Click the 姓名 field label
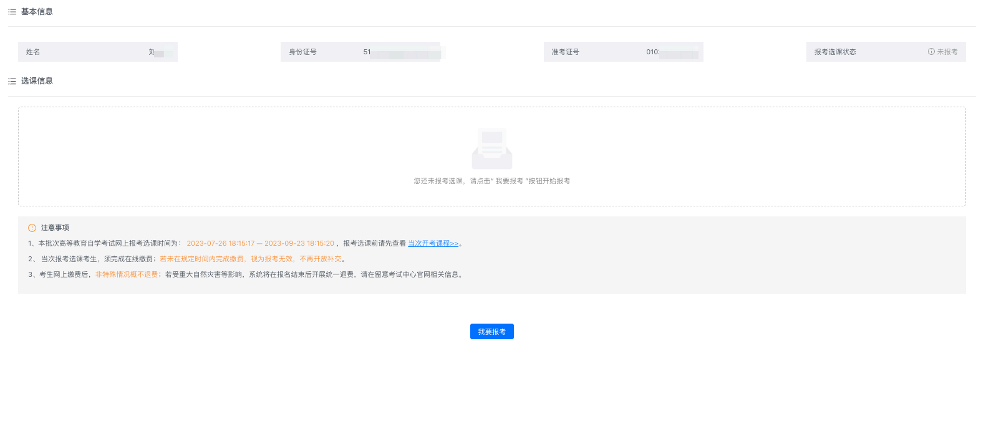Screen dimensions: 981x429 coord(33,52)
